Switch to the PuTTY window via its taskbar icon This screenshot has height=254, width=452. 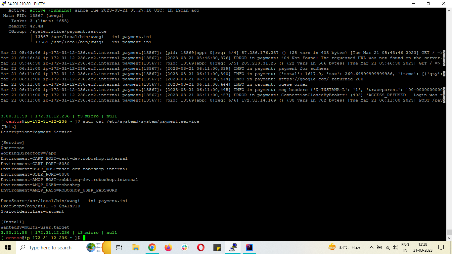click(233, 247)
